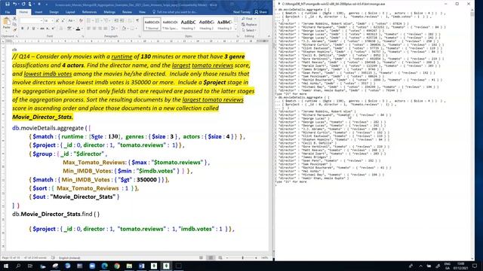Toggle the Show/Hide paragraph marks button
Screen dimensions: 483x271
[137, 20]
